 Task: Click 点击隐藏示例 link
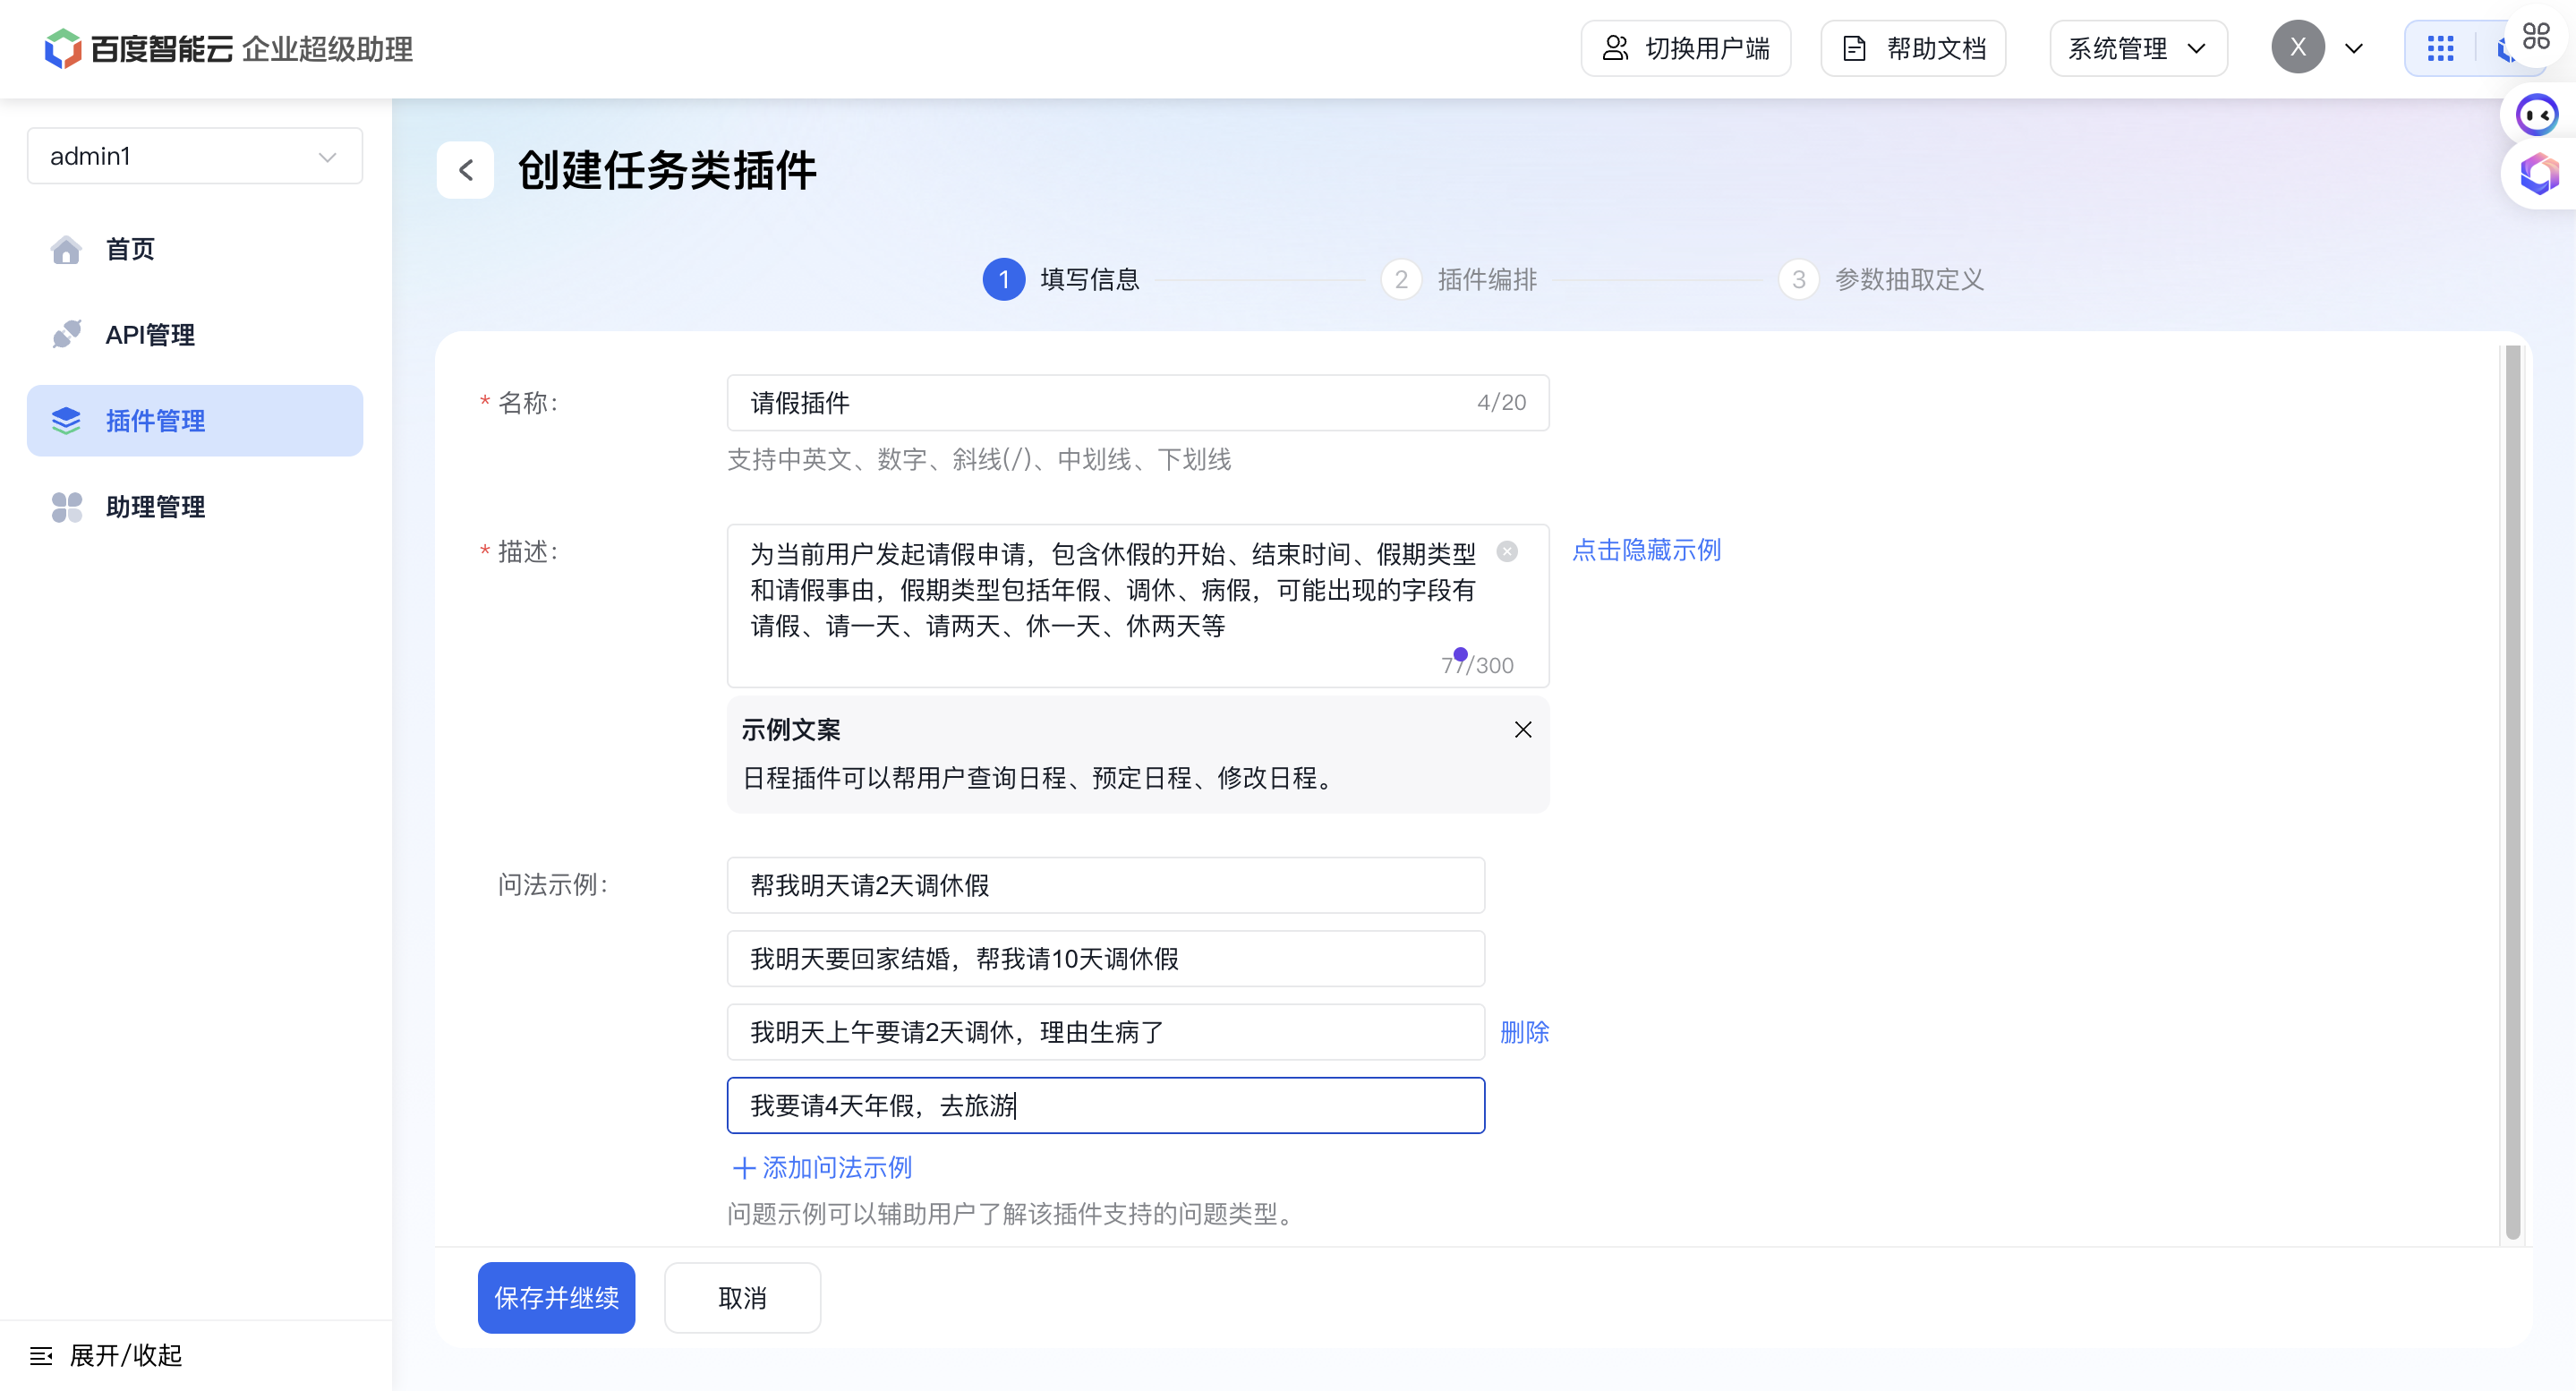(1646, 550)
